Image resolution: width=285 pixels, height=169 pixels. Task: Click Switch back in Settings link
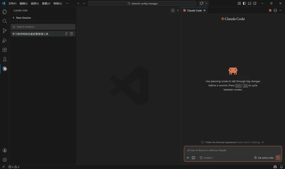coord(249,142)
